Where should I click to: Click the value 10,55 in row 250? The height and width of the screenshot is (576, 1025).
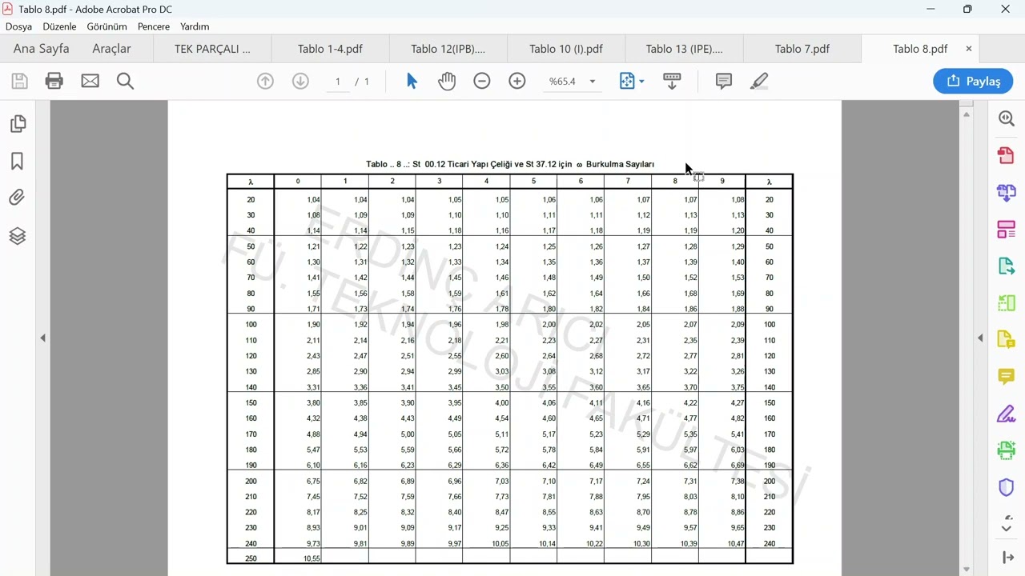pyautogui.click(x=312, y=558)
